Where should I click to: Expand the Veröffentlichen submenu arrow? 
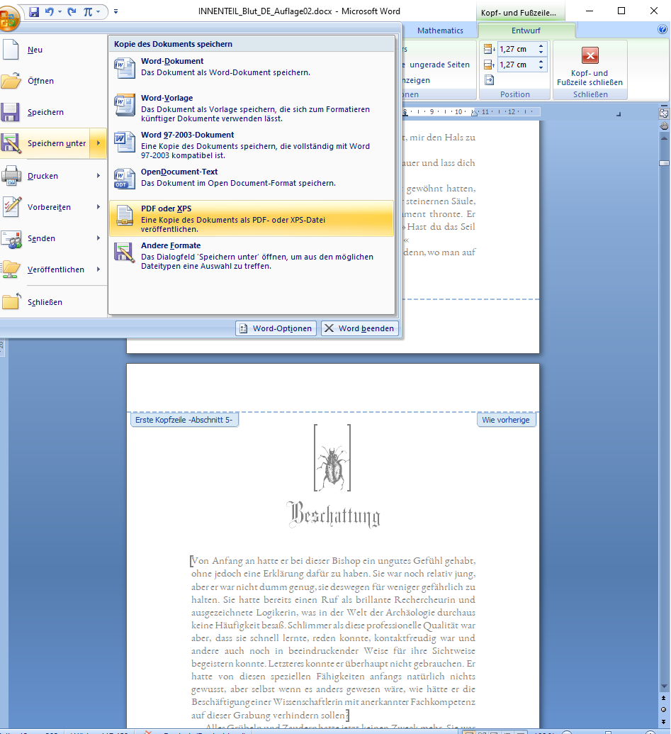tap(98, 269)
